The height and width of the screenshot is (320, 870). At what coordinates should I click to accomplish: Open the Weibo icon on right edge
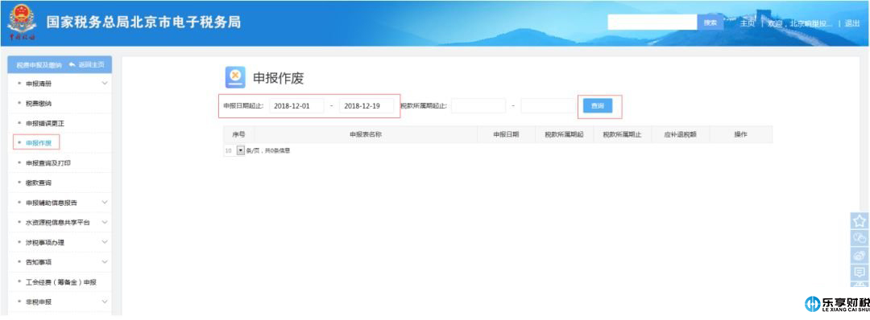[860, 255]
